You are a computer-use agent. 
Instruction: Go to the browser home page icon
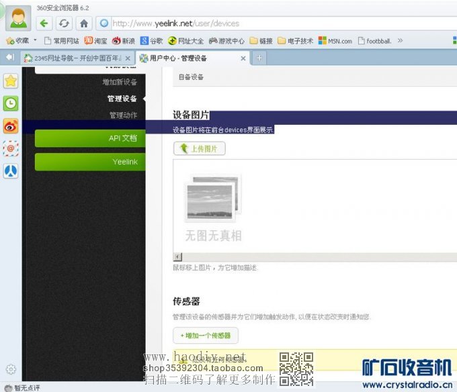pyautogui.click(x=83, y=23)
